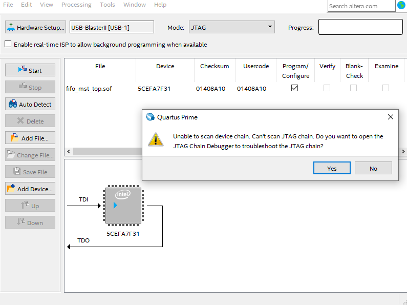Image resolution: width=407 pixels, height=305 pixels.
Task: Click device cell 5CEFA7F31 in table
Action: tap(154, 89)
